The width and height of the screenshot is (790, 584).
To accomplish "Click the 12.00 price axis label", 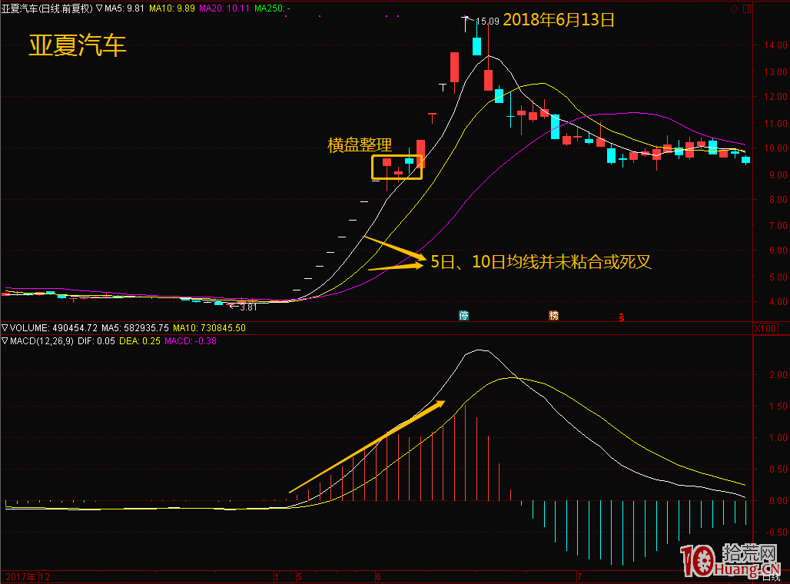I will click(x=775, y=96).
